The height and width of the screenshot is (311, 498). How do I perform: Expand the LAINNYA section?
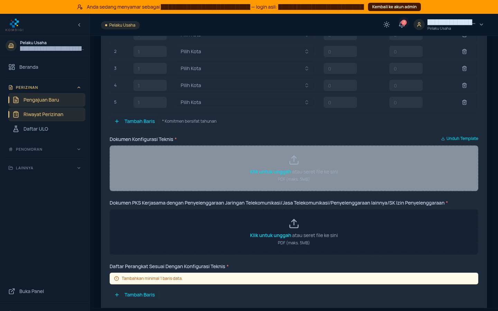[45, 168]
